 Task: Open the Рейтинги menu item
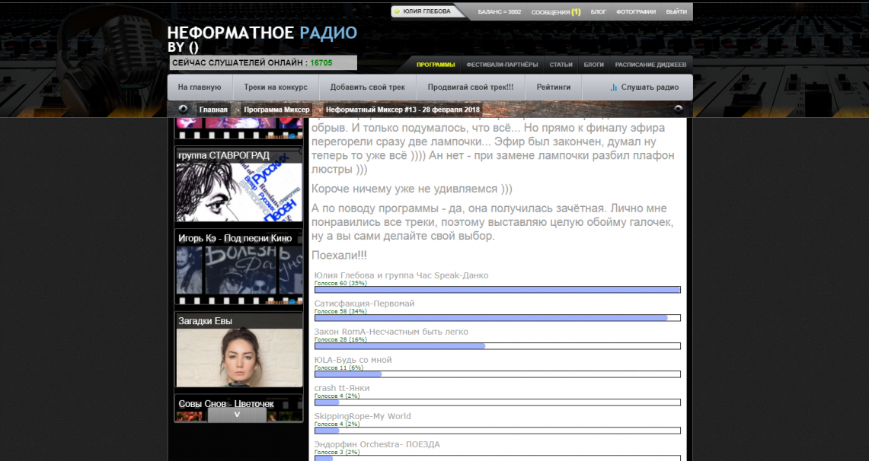[553, 87]
